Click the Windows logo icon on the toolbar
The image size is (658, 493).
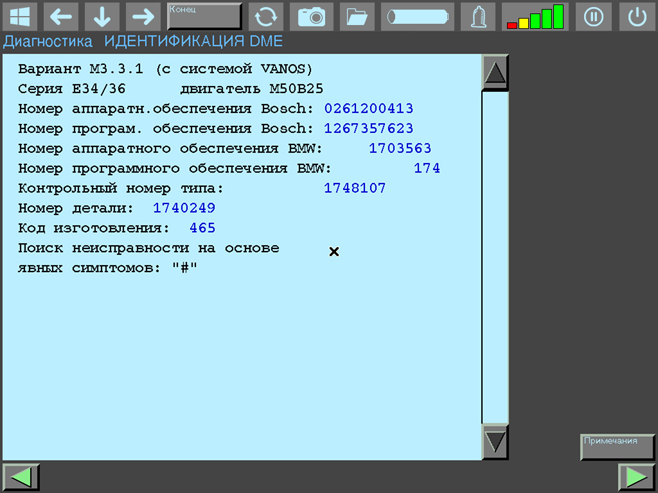point(21,17)
